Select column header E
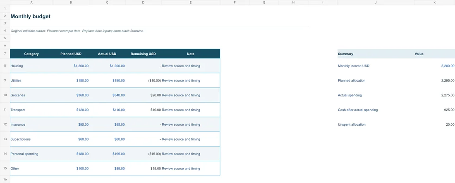 (x=191, y=2)
